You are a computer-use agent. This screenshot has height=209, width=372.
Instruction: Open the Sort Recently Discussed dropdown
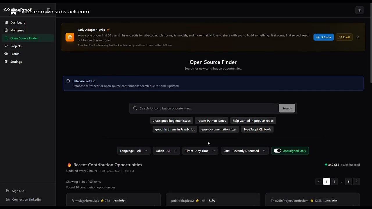[x=245, y=151]
